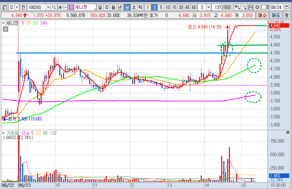Switch chart to daily 일 period
Screen dimensions: 292x189
pos(100,7)
